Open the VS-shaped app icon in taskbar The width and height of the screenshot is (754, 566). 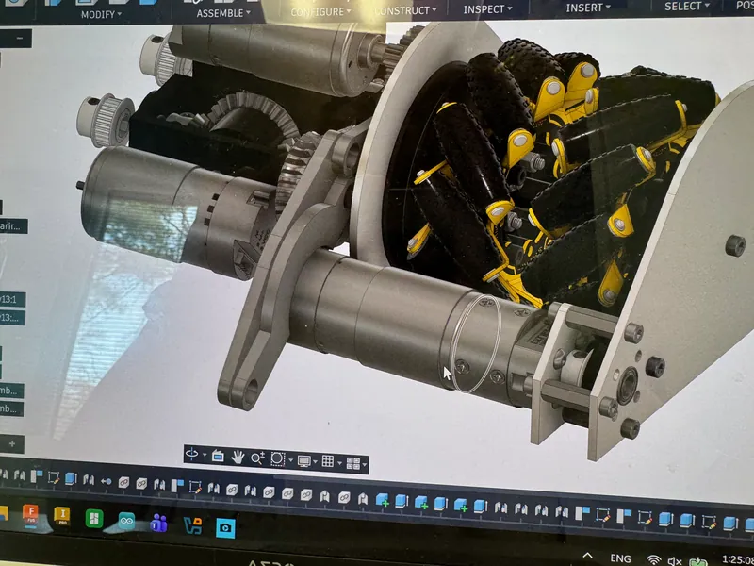[x=193, y=525]
